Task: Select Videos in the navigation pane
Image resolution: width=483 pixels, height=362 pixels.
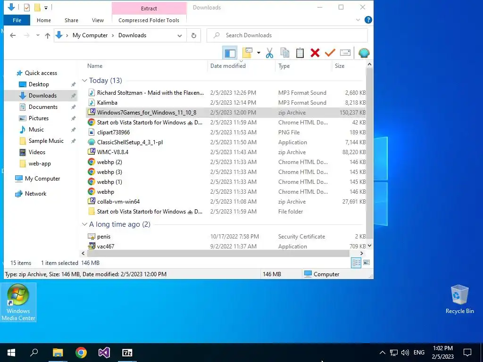Action: pos(37,152)
